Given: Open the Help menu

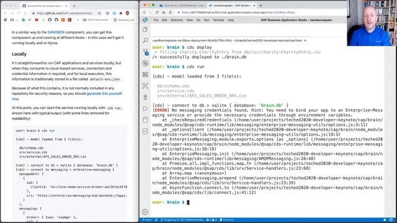Looking at the screenshot, I should click(230, 20).
